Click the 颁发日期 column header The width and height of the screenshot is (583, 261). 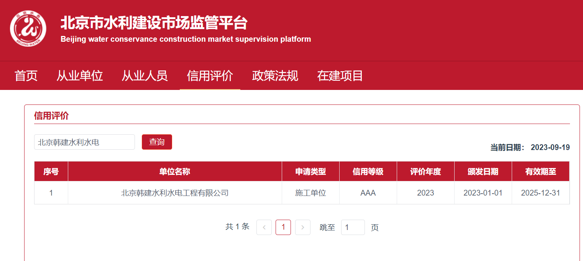pyautogui.click(x=483, y=171)
